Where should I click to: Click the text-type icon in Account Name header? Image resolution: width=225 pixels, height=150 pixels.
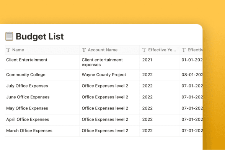tap(84, 50)
